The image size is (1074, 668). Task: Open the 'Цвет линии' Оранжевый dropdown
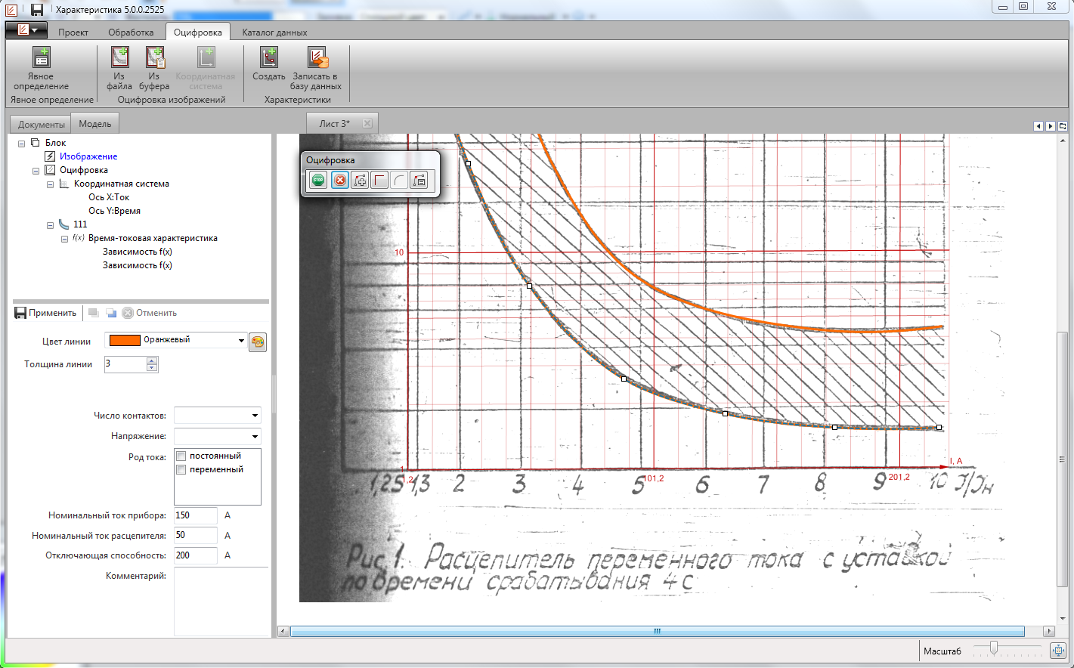click(176, 340)
